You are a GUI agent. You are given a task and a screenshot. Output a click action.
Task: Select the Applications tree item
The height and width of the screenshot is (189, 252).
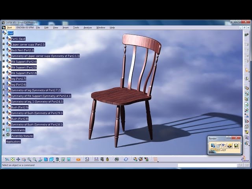(13, 141)
